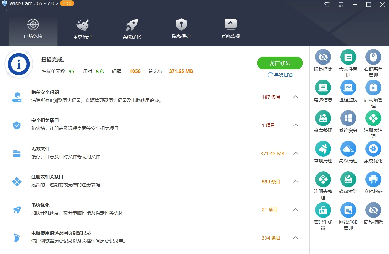This screenshot has width=389, height=254.
Task: Click the 899 条目 count
Action: pyautogui.click(x=271, y=181)
